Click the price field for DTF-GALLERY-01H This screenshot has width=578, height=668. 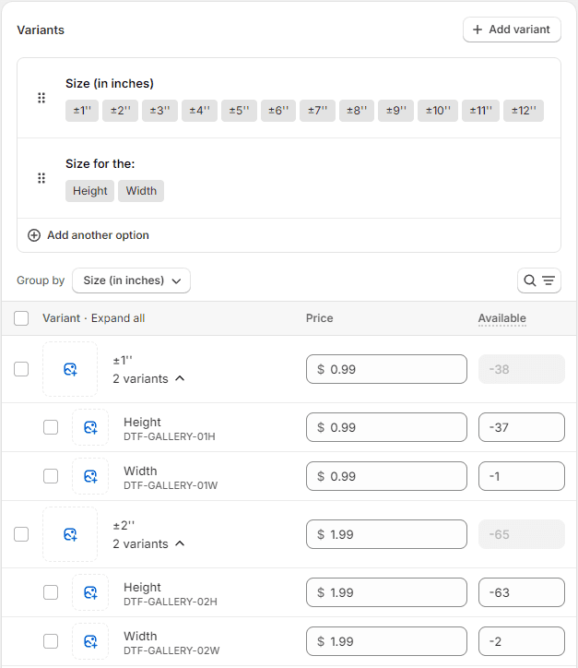point(386,427)
